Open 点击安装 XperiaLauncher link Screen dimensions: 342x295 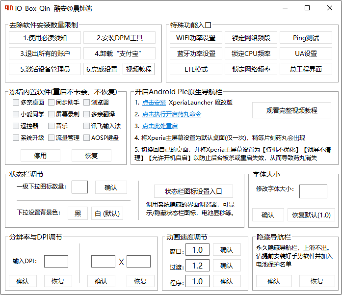point(154,103)
